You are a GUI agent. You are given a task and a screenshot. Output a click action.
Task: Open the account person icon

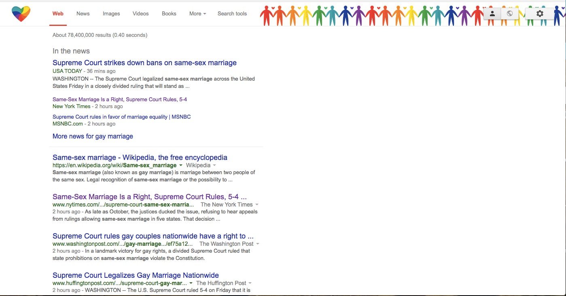click(492, 14)
